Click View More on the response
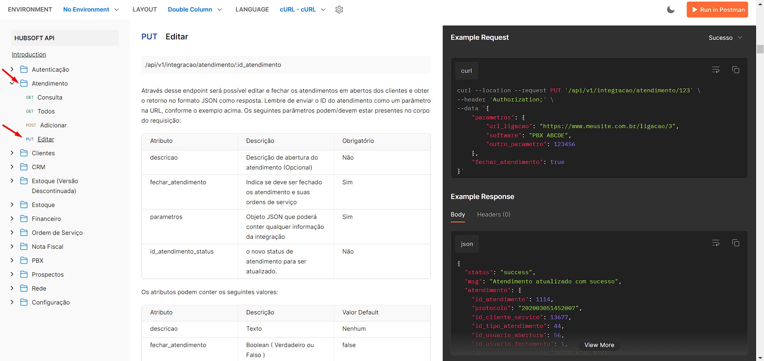 [599, 345]
